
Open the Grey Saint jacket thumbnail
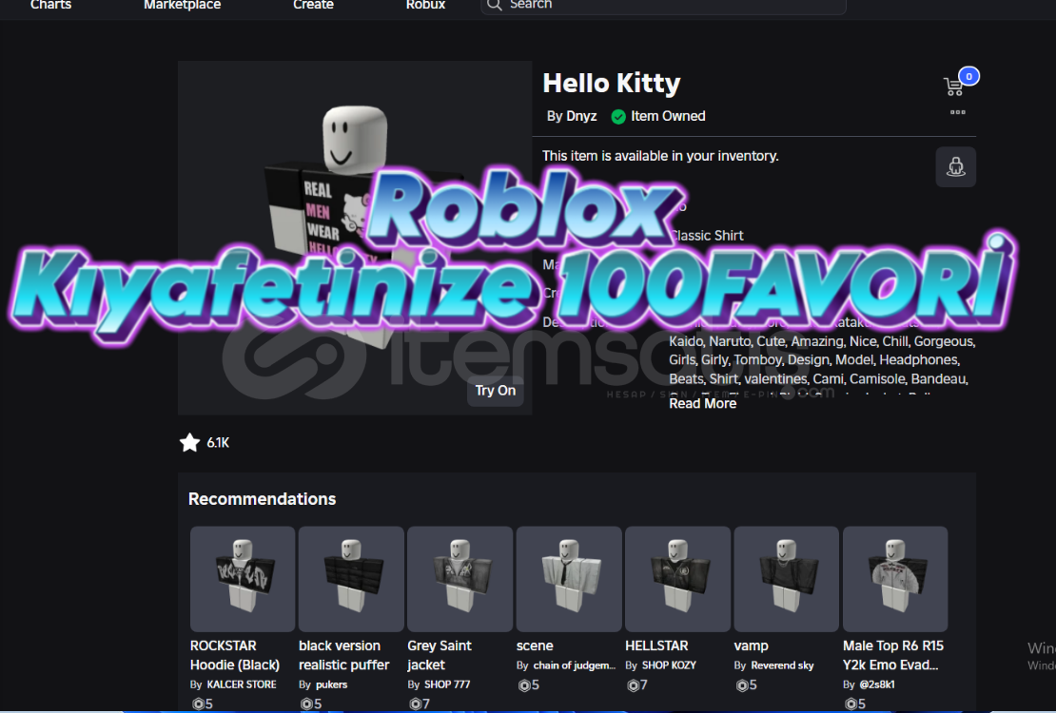tap(460, 579)
